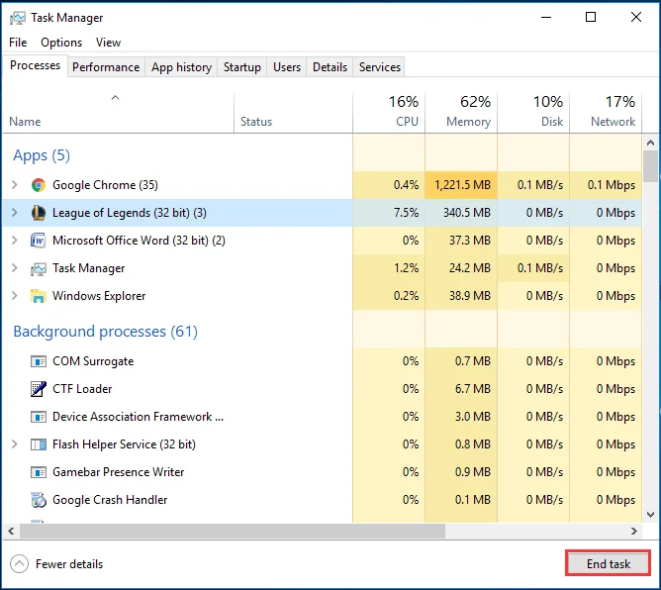
Task: Open the View menu
Action: click(x=108, y=43)
